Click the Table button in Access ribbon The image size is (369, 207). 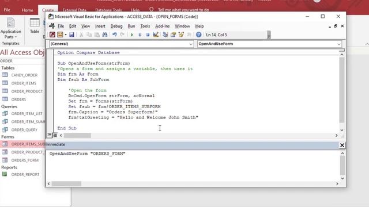click(35, 26)
